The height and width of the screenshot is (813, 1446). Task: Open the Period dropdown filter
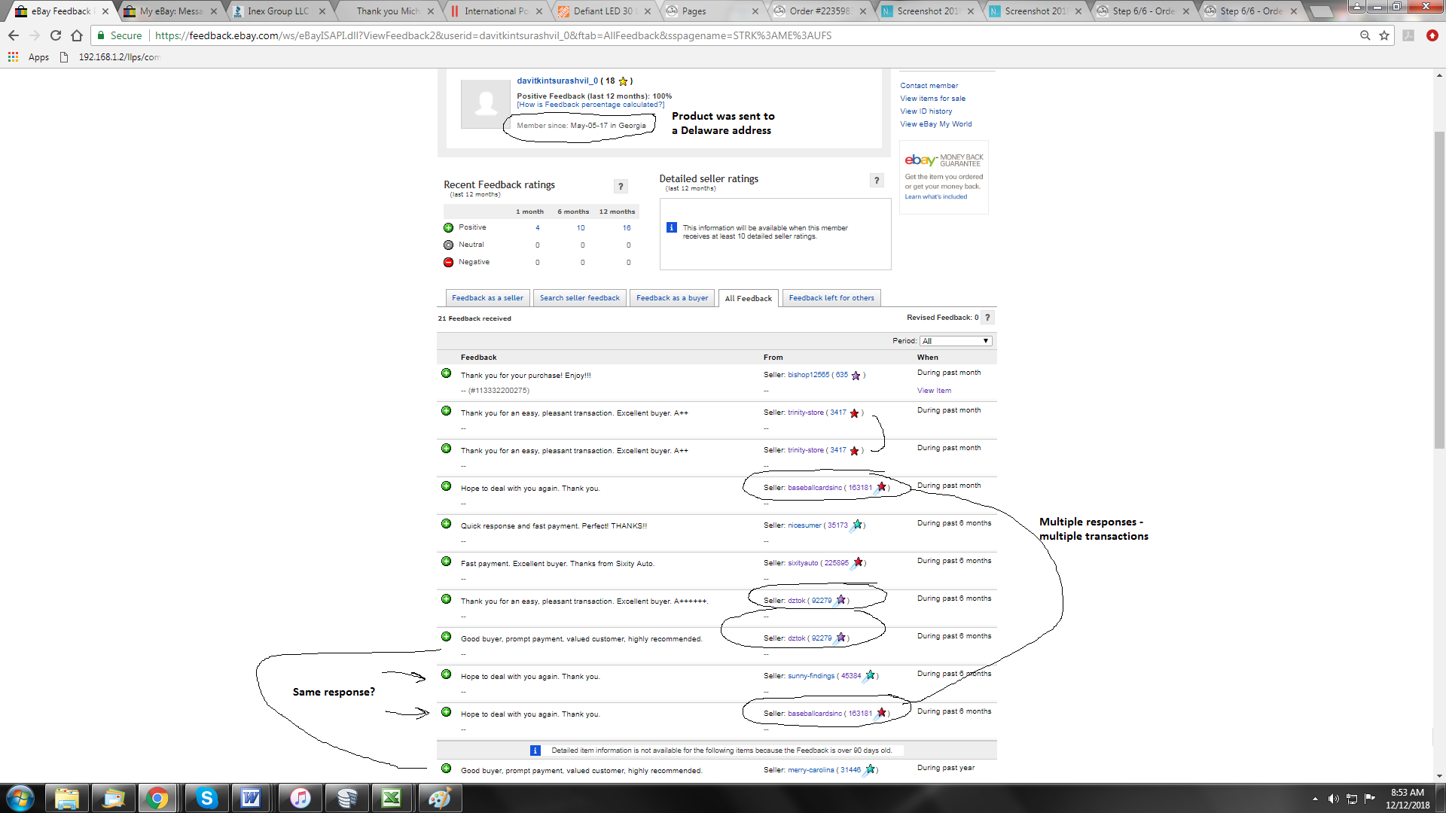pyautogui.click(x=955, y=341)
